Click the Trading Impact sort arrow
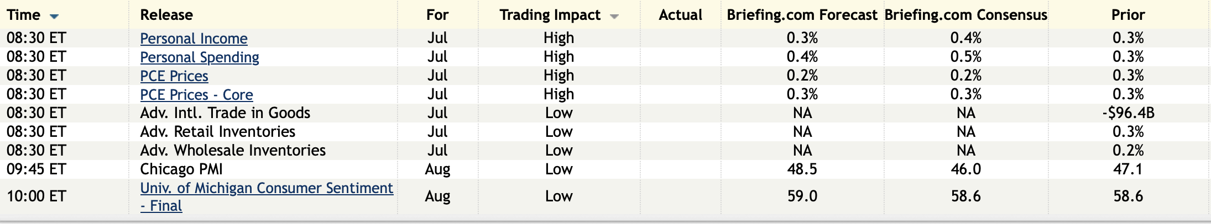Image resolution: width=1211 pixels, height=224 pixels. tap(614, 17)
